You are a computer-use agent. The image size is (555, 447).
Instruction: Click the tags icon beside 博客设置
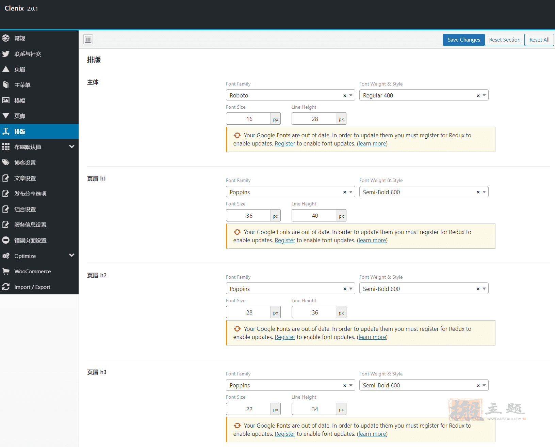6,162
